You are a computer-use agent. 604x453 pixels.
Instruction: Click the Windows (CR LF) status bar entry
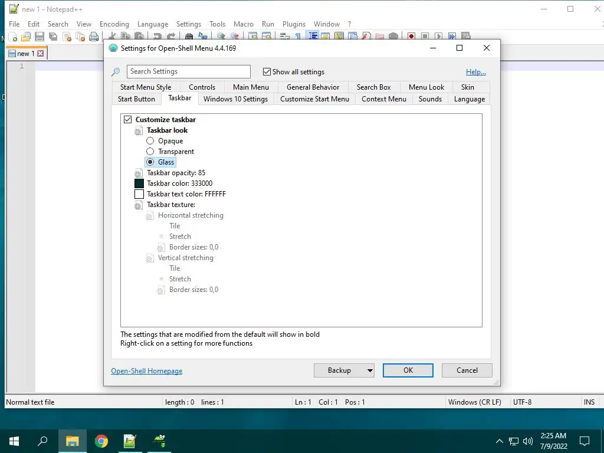tap(475, 402)
